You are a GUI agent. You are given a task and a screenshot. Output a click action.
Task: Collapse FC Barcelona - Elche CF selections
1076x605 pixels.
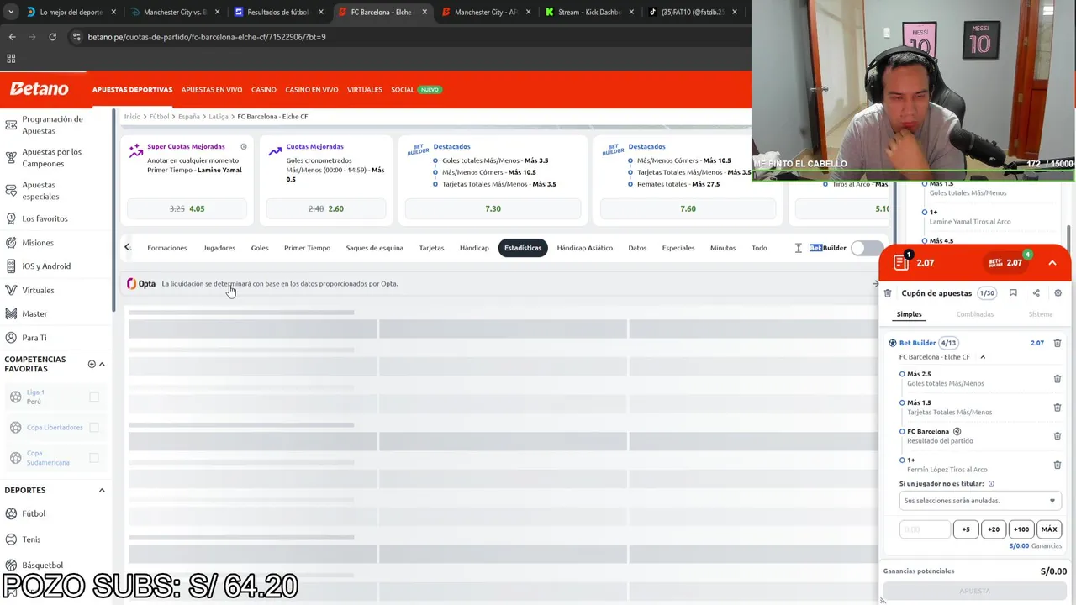point(982,357)
